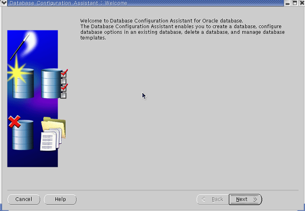Click the Next button
This screenshot has width=305, height=211.
tap(245, 199)
